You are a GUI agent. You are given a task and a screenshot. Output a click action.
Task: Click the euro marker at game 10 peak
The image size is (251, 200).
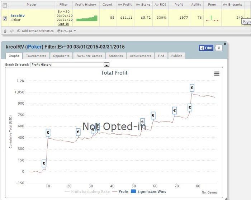48,133
